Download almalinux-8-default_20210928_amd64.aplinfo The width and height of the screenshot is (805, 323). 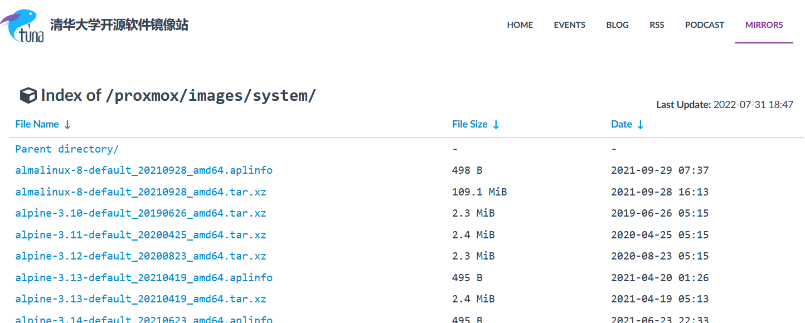(x=144, y=170)
